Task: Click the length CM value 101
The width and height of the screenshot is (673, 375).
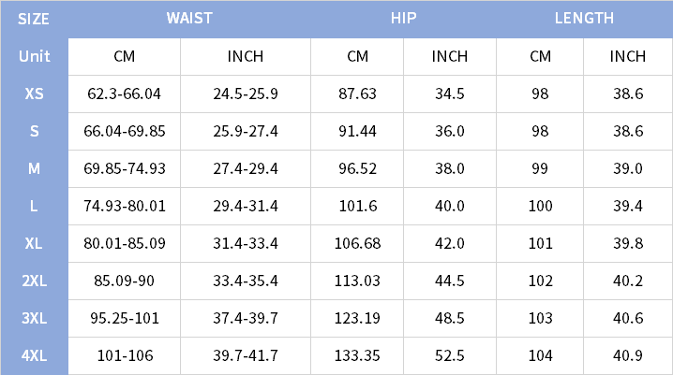Action: 540,243
